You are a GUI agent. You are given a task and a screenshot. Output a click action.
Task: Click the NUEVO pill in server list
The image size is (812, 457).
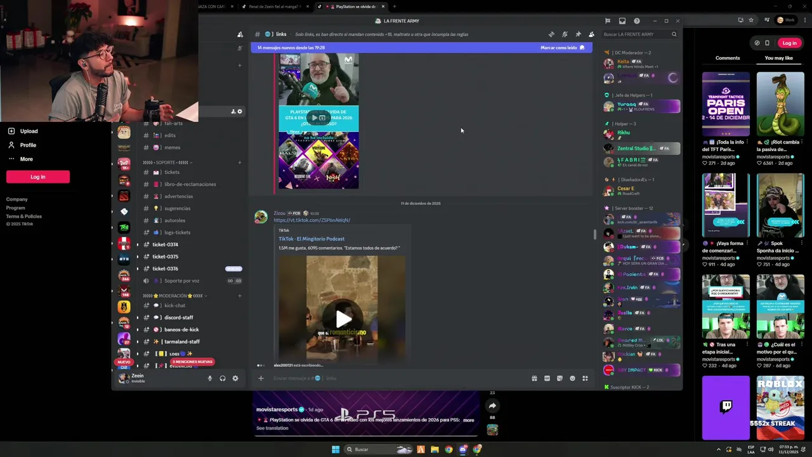[x=124, y=362]
